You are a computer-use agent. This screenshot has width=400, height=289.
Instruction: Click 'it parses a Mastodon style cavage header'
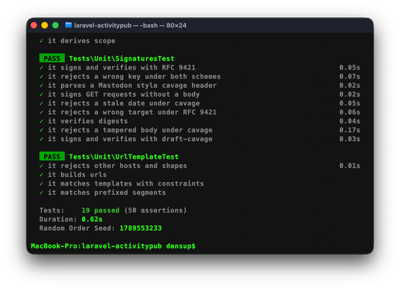[132, 86]
